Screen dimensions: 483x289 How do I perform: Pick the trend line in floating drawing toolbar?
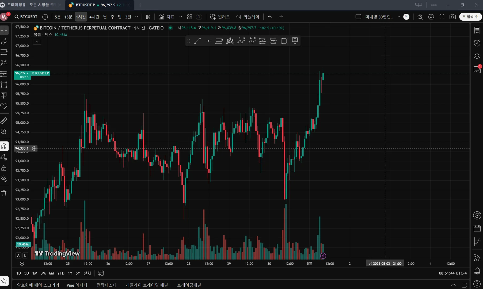[x=197, y=41]
